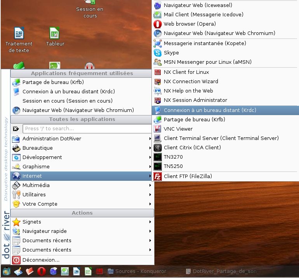Launch the Opera web browser icon
Screen dimensions: 299x278
click(x=158, y=24)
